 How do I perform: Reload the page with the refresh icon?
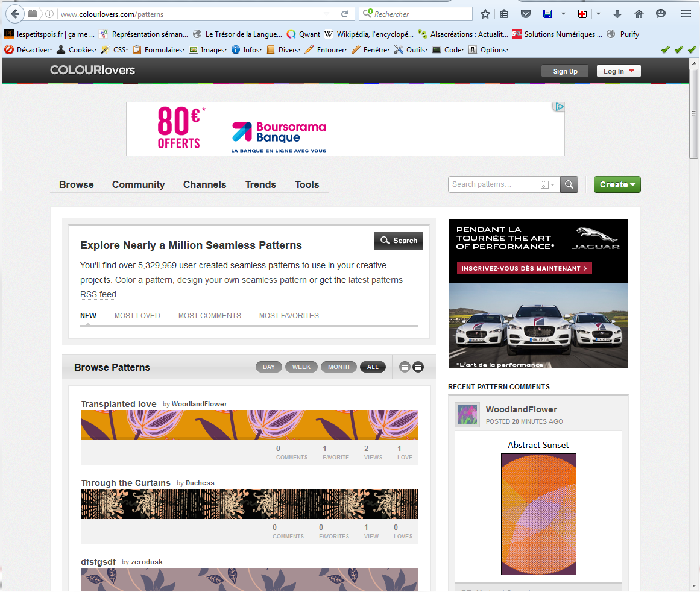[345, 14]
